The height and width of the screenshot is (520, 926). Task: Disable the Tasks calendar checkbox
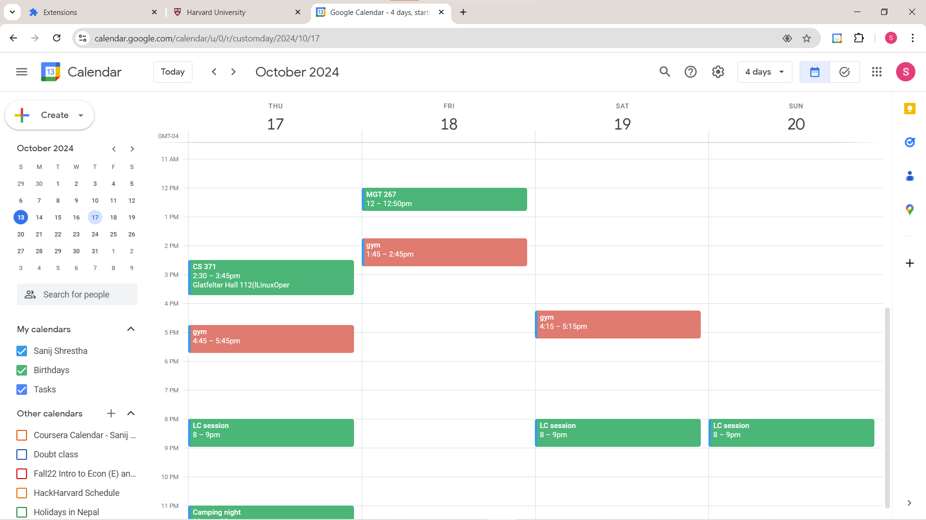click(x=22, y=390)
